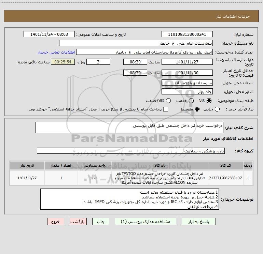Select the کالا/خدمت radio button
The height and width of the screenshot is (254, 263).
tap(168, 101)
